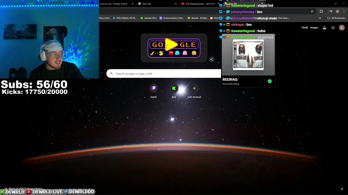Image resolution: width=348 pixels, height=195 pixels.
Task: Click the 'itswaterisgood : hehe' chat message
Action: pos(242,31)
